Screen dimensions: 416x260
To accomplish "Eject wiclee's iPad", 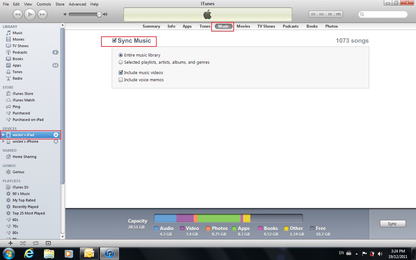I will click(x=56, y=135).
